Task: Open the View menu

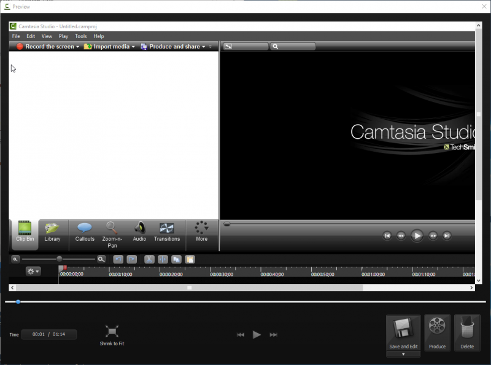Action: point(47,36)
